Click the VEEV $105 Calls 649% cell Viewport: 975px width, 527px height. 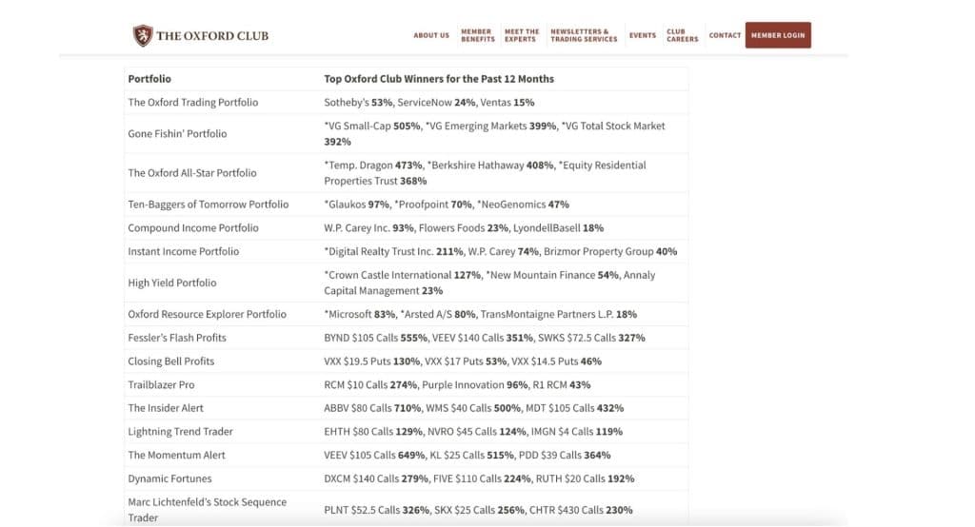click(504, 456)
